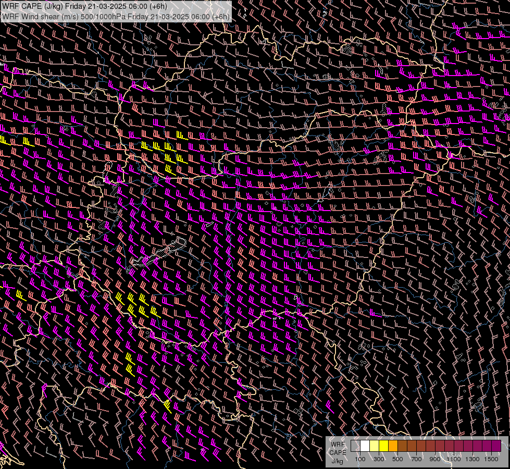Click the legend value 500
The height and width of the screenshot is (469, 510).
(397, 459)
